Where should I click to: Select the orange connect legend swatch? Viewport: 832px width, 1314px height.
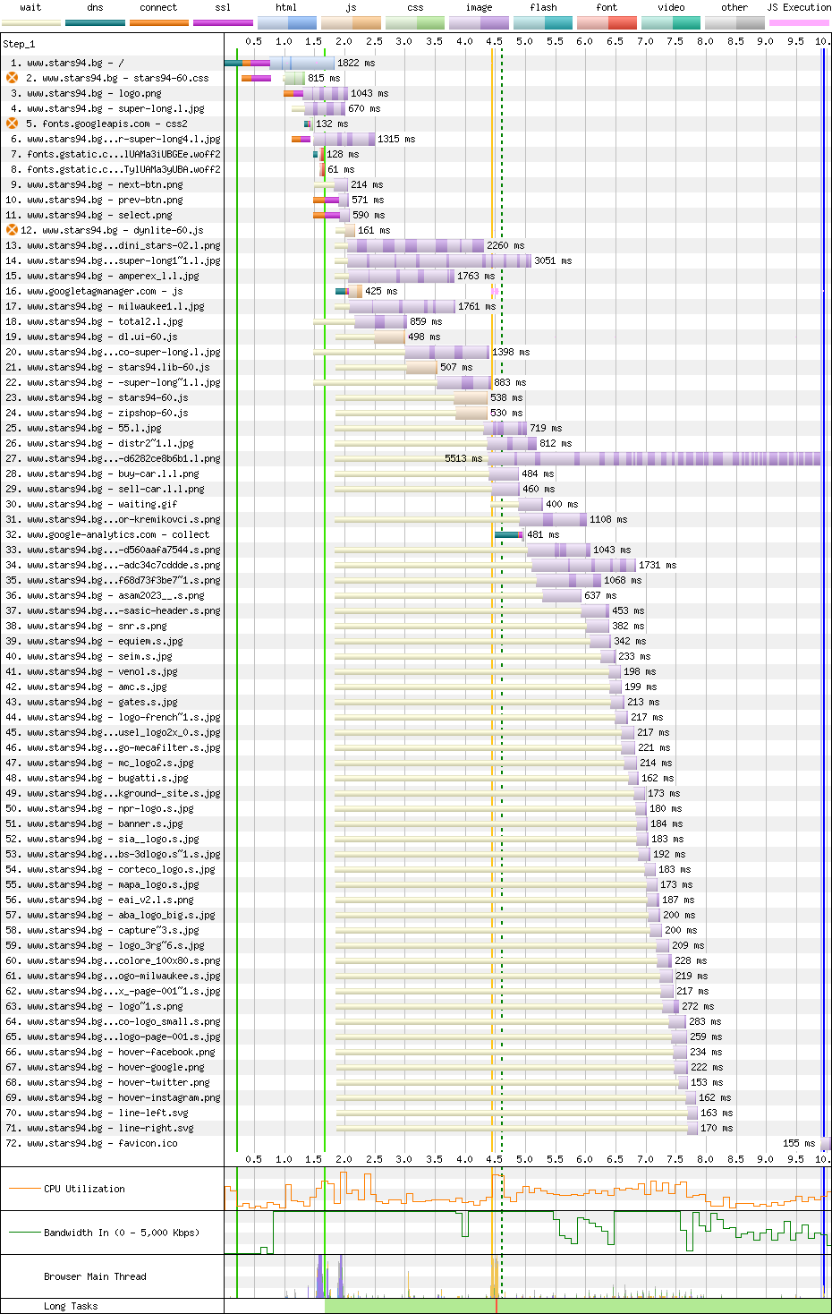tap(159, 22)
